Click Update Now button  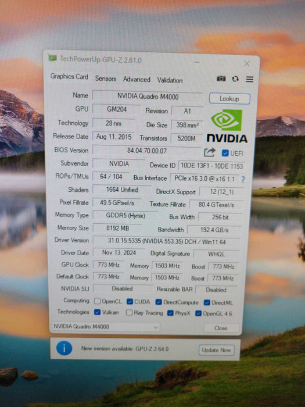point(216,350)
